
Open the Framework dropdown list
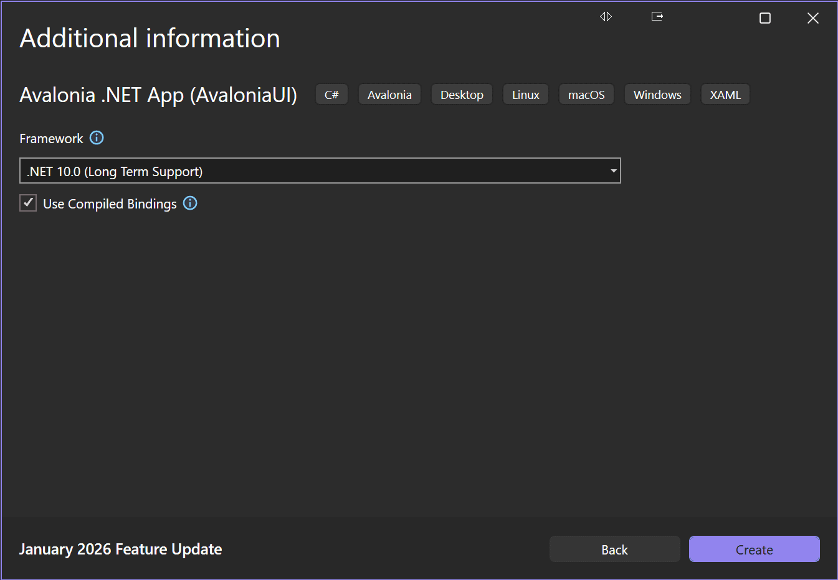pyautogui.click(x=320, y=171)
